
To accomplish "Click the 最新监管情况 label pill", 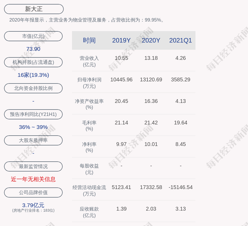I will [x=33, y=166].
